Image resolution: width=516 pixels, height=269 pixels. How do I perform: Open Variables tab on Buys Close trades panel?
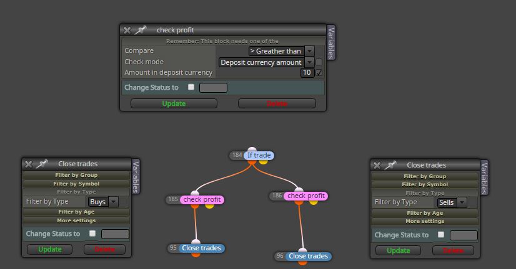[x=136, y=176]
